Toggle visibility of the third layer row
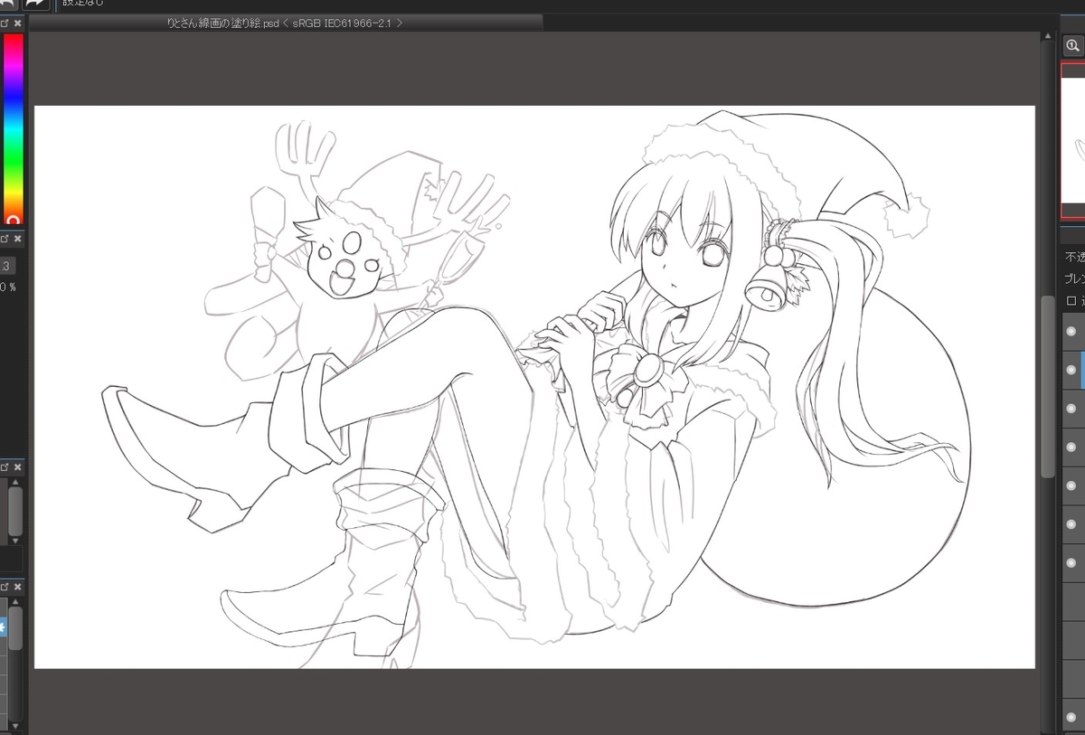 [1071, 408]
